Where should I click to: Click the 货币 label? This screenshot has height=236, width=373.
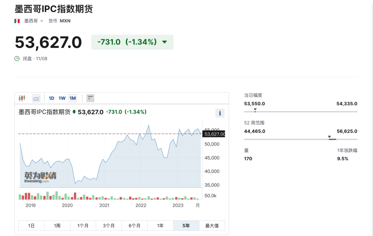[x=53, y=21]
